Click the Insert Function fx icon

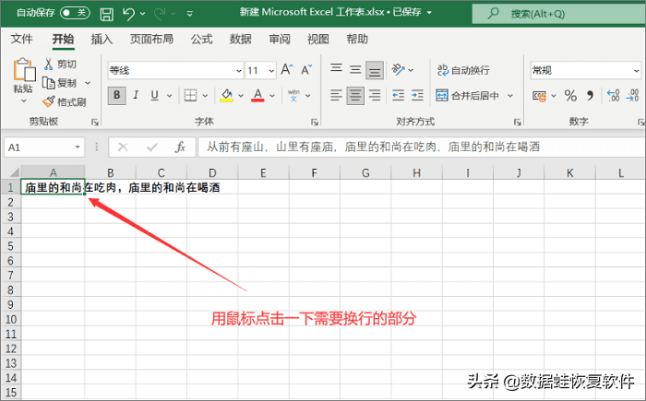point(180,147)
